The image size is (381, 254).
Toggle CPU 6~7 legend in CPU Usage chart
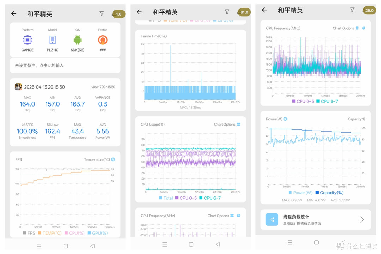pyautogui.click(x=210, y=198)
